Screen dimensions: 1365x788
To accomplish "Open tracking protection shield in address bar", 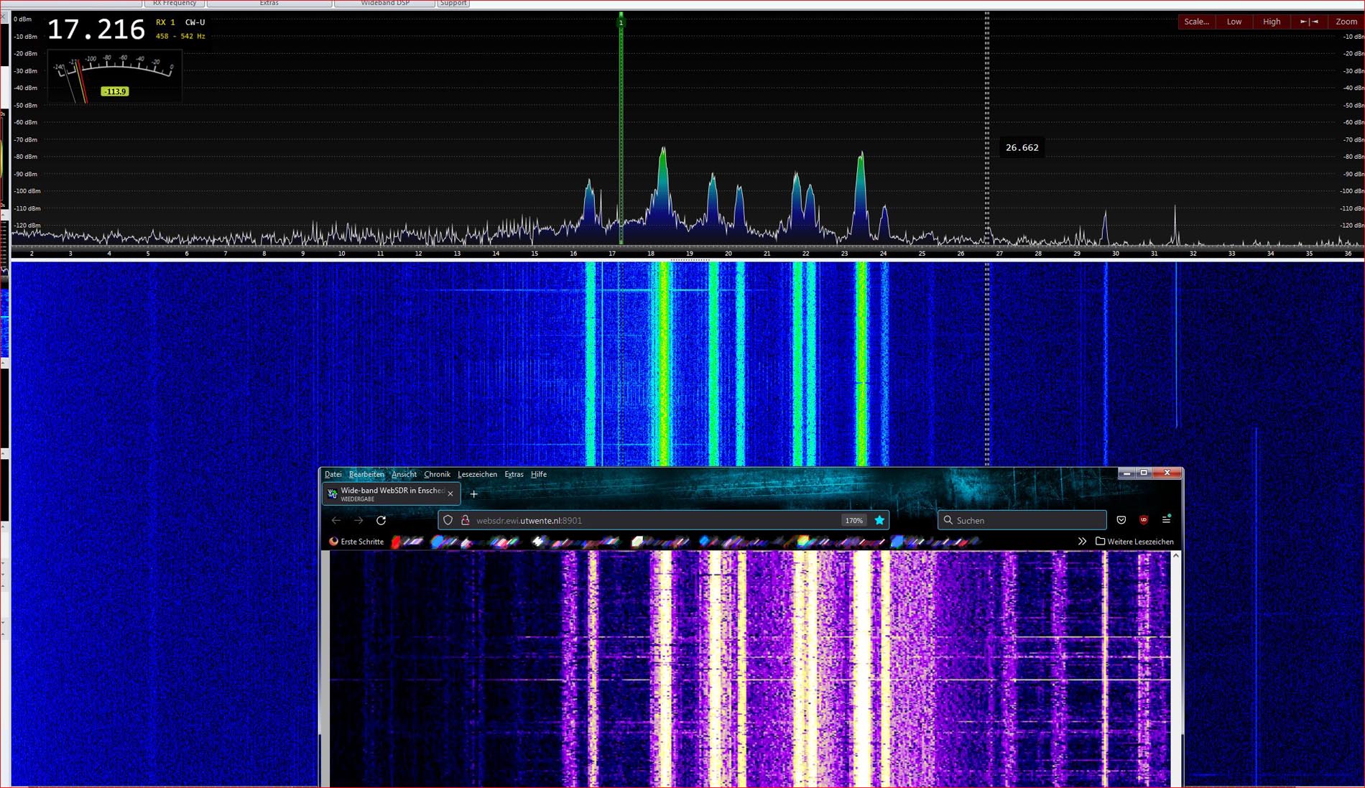I will tap(448, 520).
